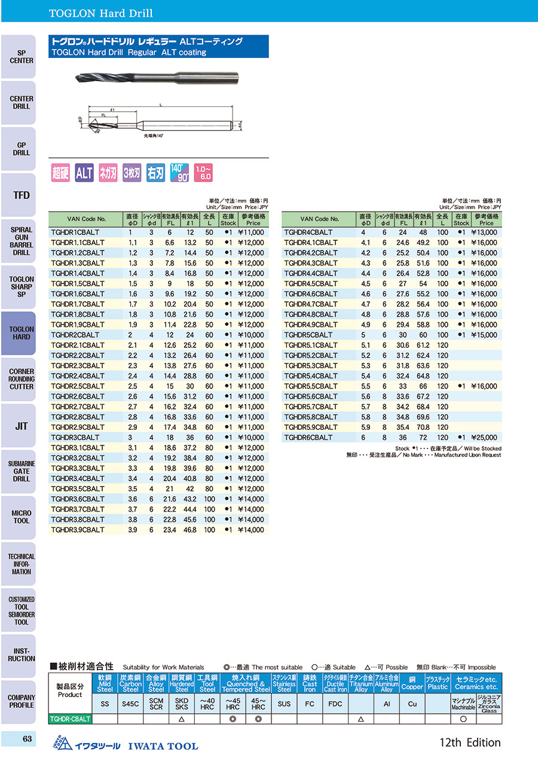
Task: Click the pink ネガ刃 icon
Action: pyautogui.click(x=108, y=173)
